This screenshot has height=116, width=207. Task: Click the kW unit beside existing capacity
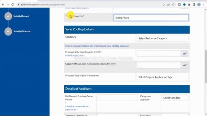pos(184,65)
